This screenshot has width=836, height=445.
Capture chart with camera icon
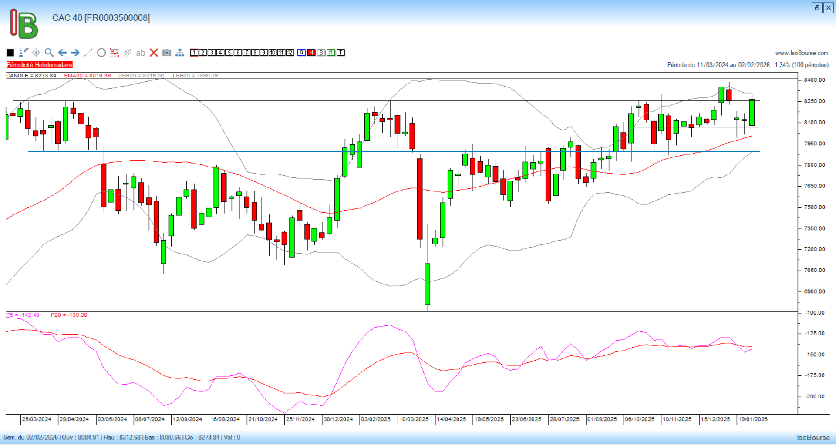(167, 53)
